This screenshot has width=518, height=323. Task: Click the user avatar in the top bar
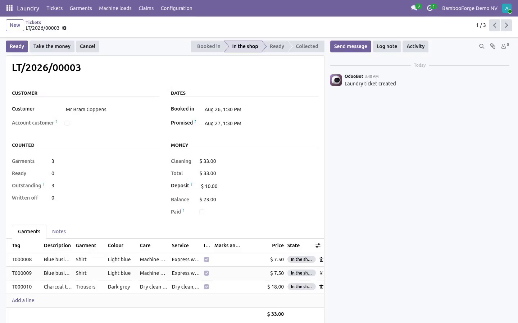[507, 8]
